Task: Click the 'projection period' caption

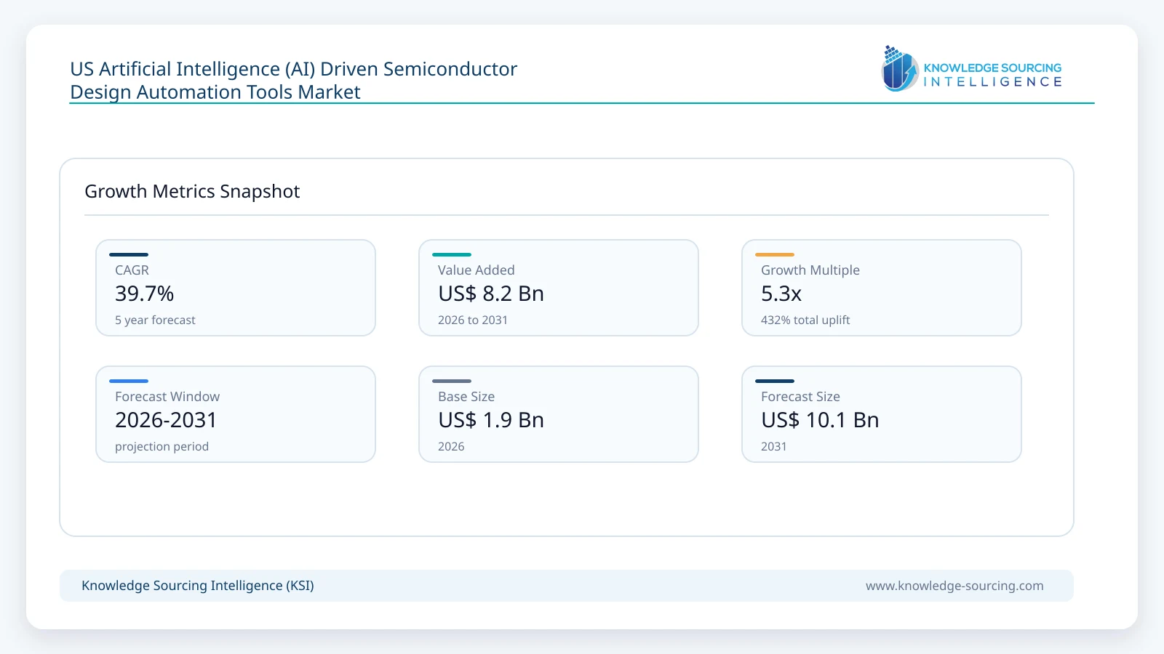Action: [x=162, y=446]
